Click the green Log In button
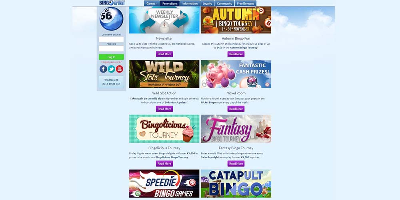Screen dimensions: 400x200 pyautogui.click(x=111, y=57)
